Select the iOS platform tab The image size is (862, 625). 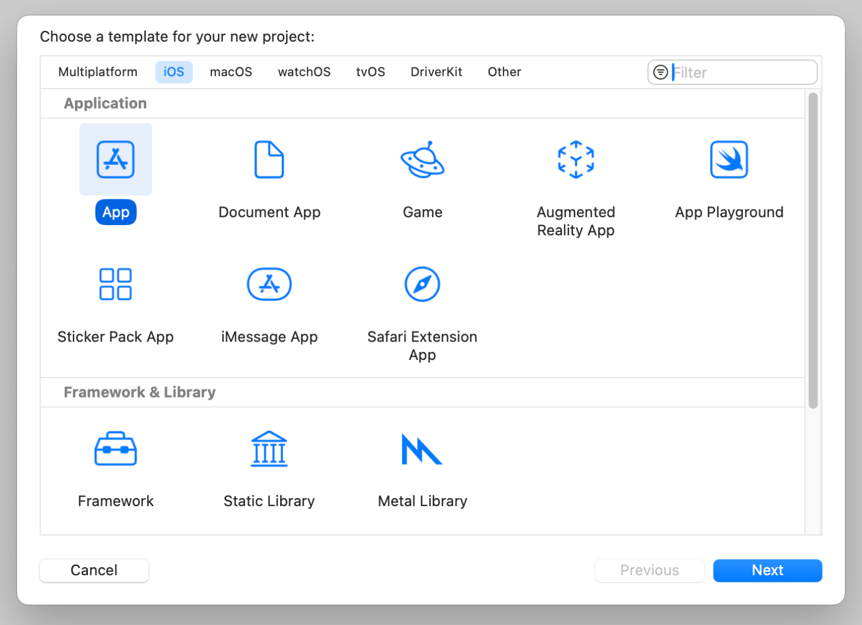(174, 72)
